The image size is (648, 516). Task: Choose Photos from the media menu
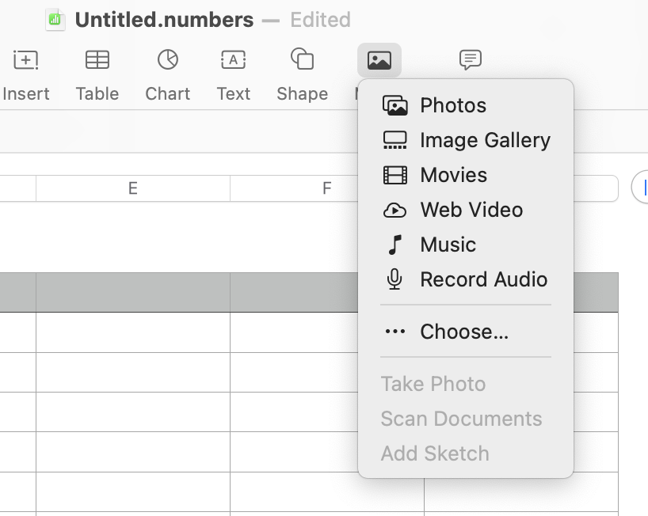tap(452, 105)
